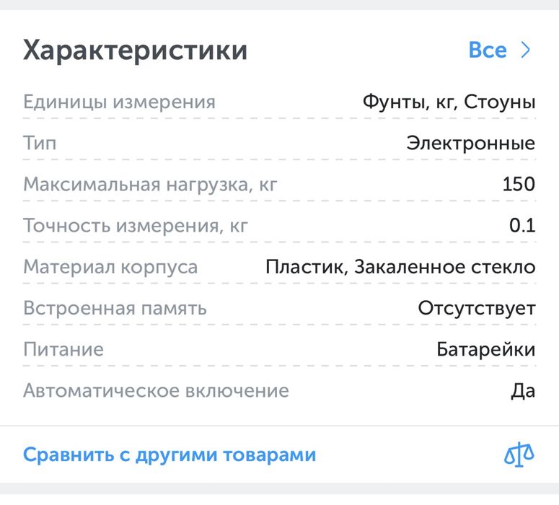Click the "Батарейки" power value
The width and height of the screenshot is (559, 505).
486,350
